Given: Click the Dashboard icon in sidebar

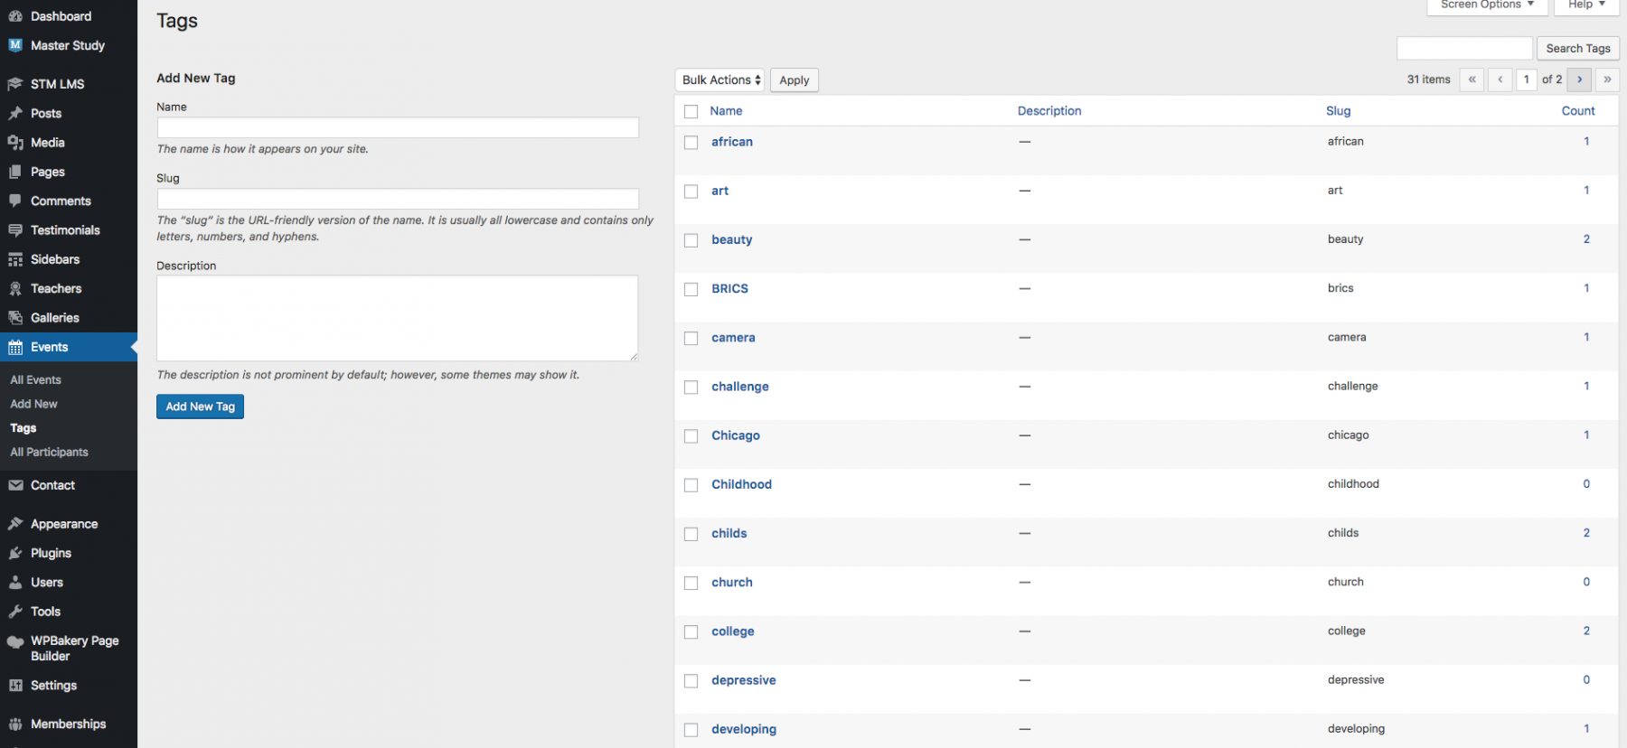Looking at the screenshot, I should pos(15,16).
